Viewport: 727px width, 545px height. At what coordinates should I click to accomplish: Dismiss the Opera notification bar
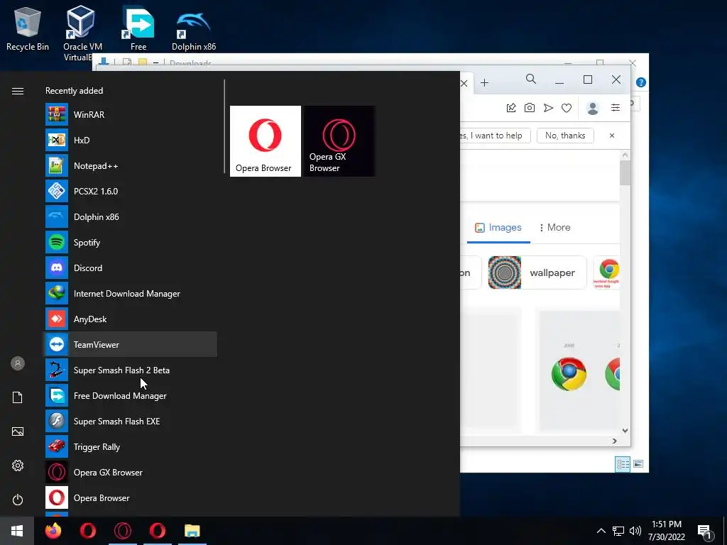(x=612, y=136)
